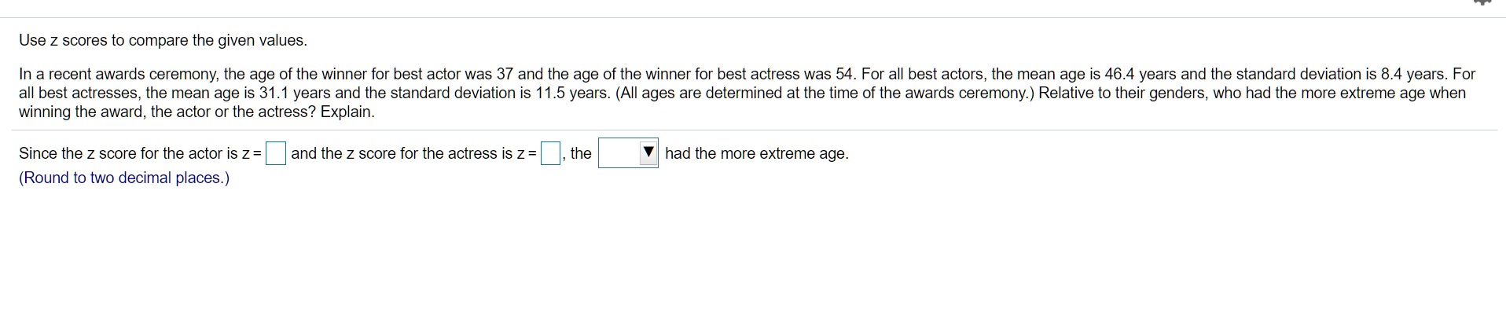Click the '(Round to two decimal places.)' note
1506x323 pixels.
coord(124,178)
